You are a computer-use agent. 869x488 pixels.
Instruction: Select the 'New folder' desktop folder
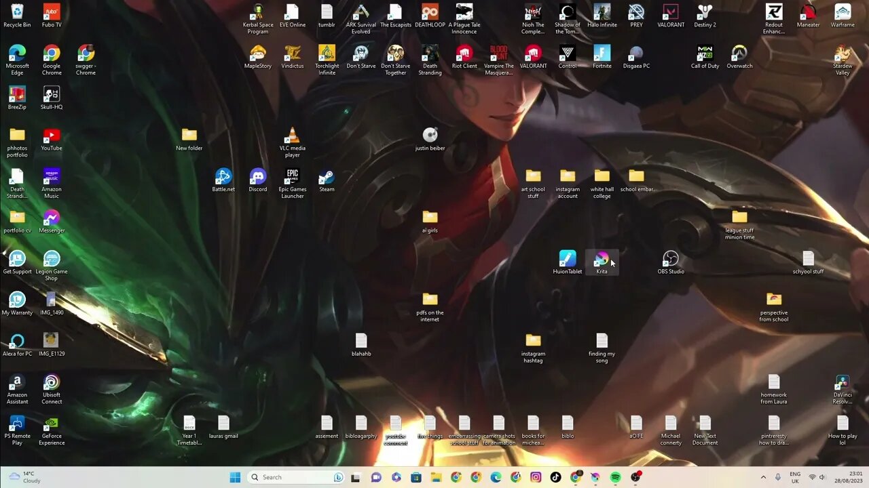point(189,139)
